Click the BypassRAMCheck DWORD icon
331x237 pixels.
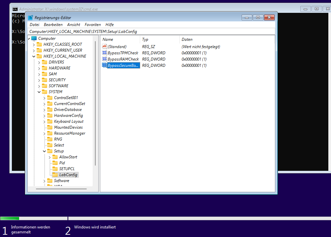[x=105, y=59]
